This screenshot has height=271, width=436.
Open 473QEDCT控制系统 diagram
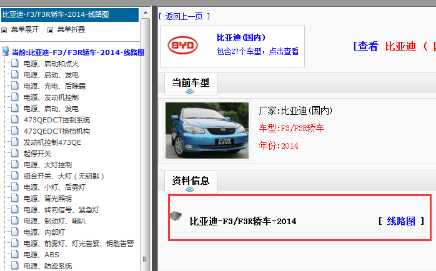coord(57,120)
